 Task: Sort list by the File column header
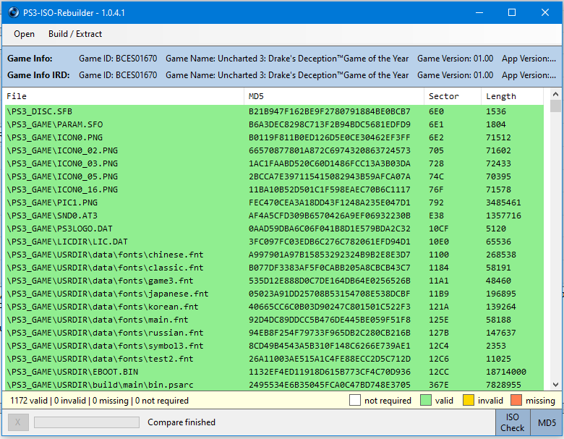pyautogui.click(x=124, y=96)
